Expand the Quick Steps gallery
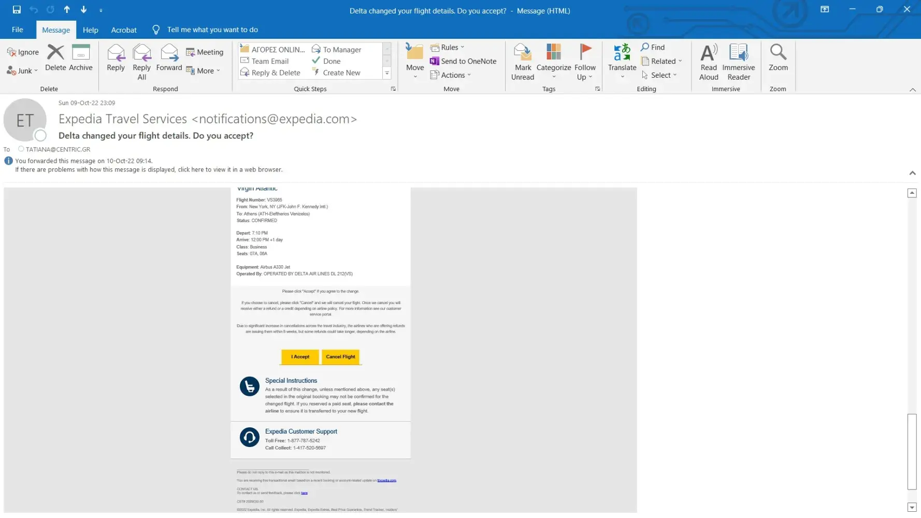The image size is (921, 518). point(387,74)
